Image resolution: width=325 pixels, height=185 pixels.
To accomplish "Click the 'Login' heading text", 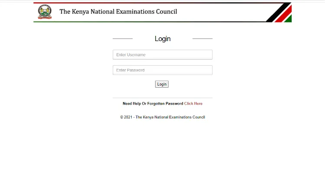I will coord(162,39).
